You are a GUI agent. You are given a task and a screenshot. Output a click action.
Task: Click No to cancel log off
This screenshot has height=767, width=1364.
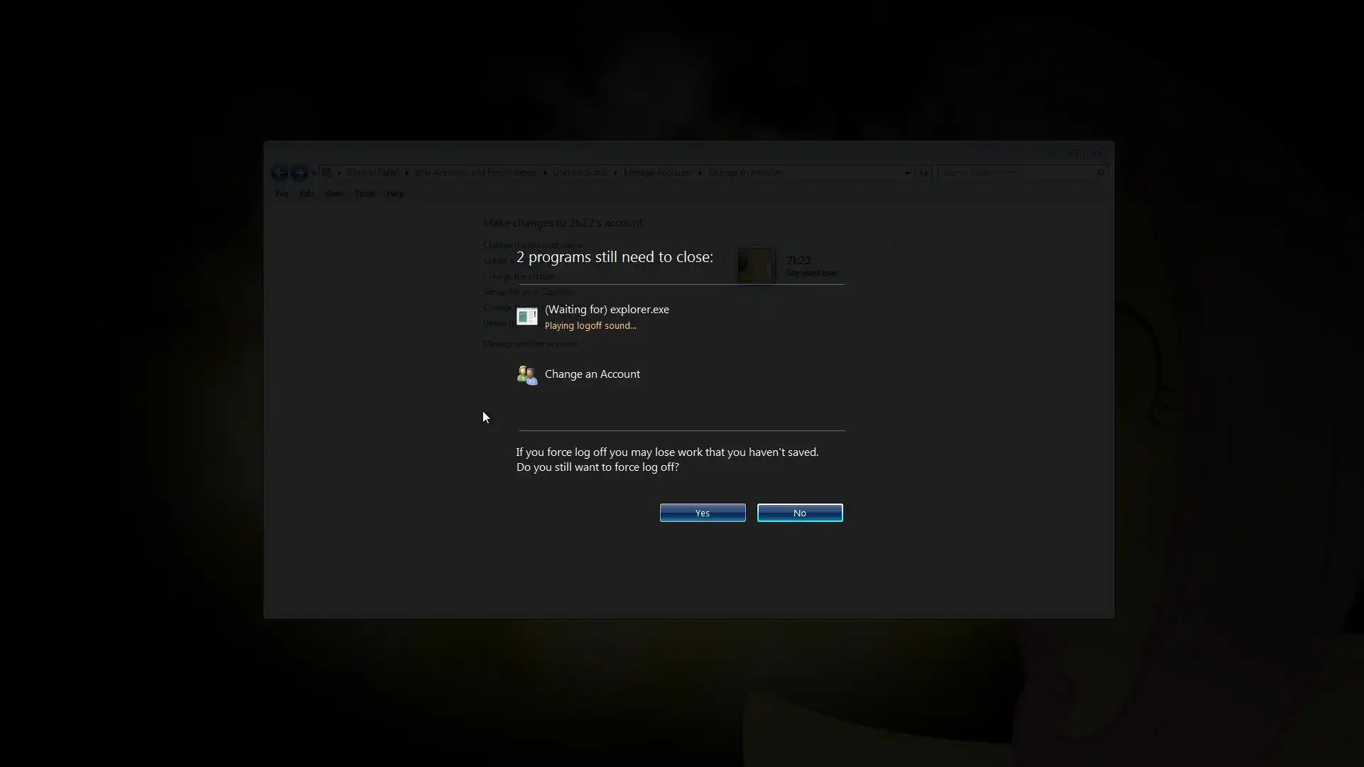pyautogui.click(x=799, y=513)
